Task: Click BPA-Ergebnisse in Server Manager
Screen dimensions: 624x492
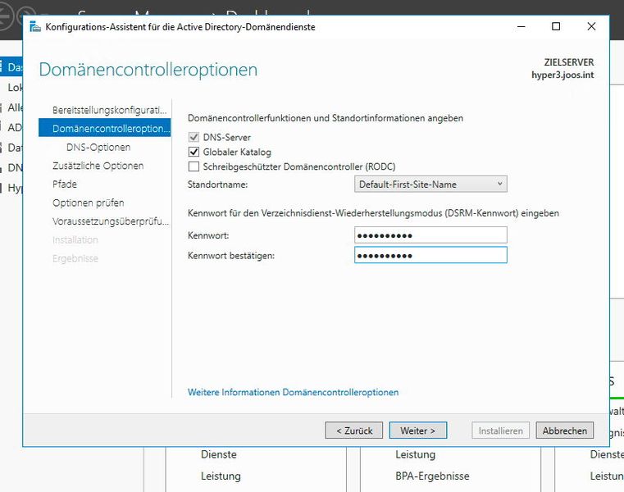Action: click(432, 476)
